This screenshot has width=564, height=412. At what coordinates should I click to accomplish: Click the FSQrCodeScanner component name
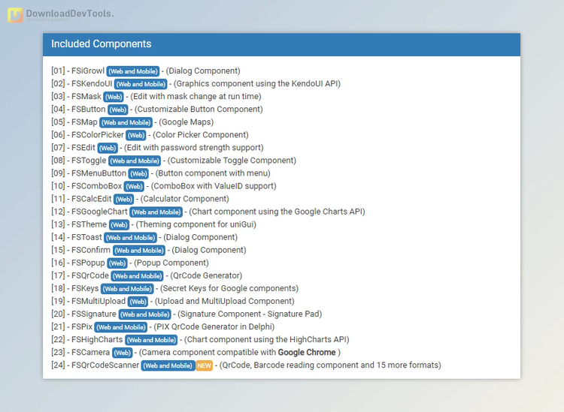point(105,365)
